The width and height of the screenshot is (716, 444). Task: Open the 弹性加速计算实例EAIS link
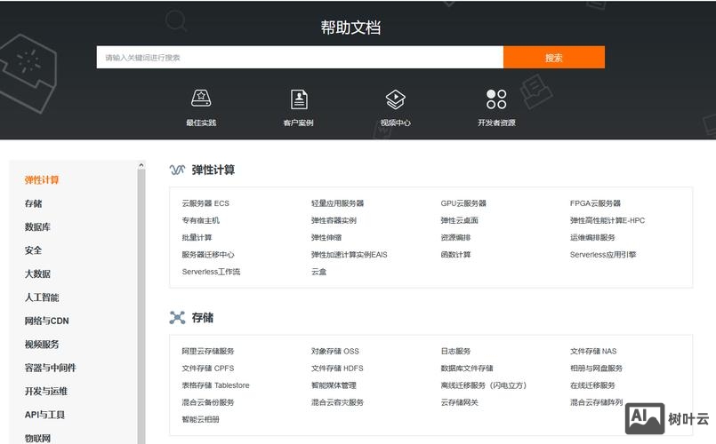point(350,255)
